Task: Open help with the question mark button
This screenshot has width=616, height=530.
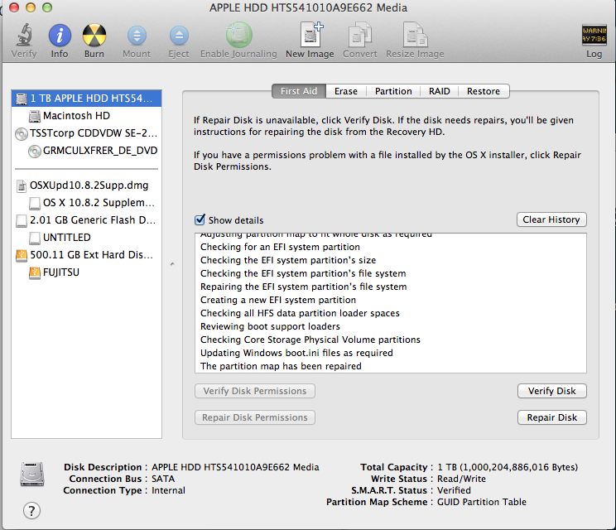Action: (31, 511)
